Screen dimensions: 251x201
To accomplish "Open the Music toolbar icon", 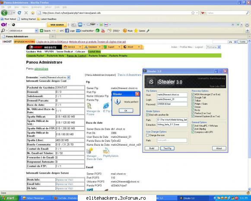I will click(x=125, y=31).
